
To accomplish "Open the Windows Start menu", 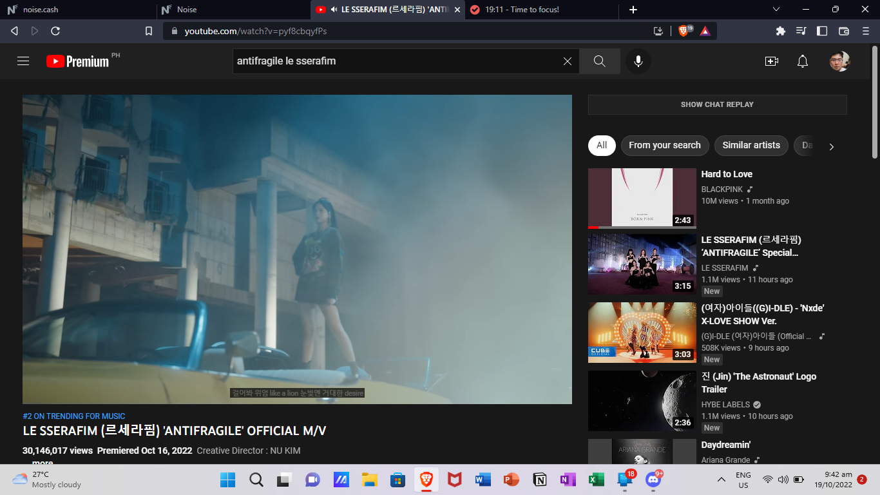I will coord(227,480).
